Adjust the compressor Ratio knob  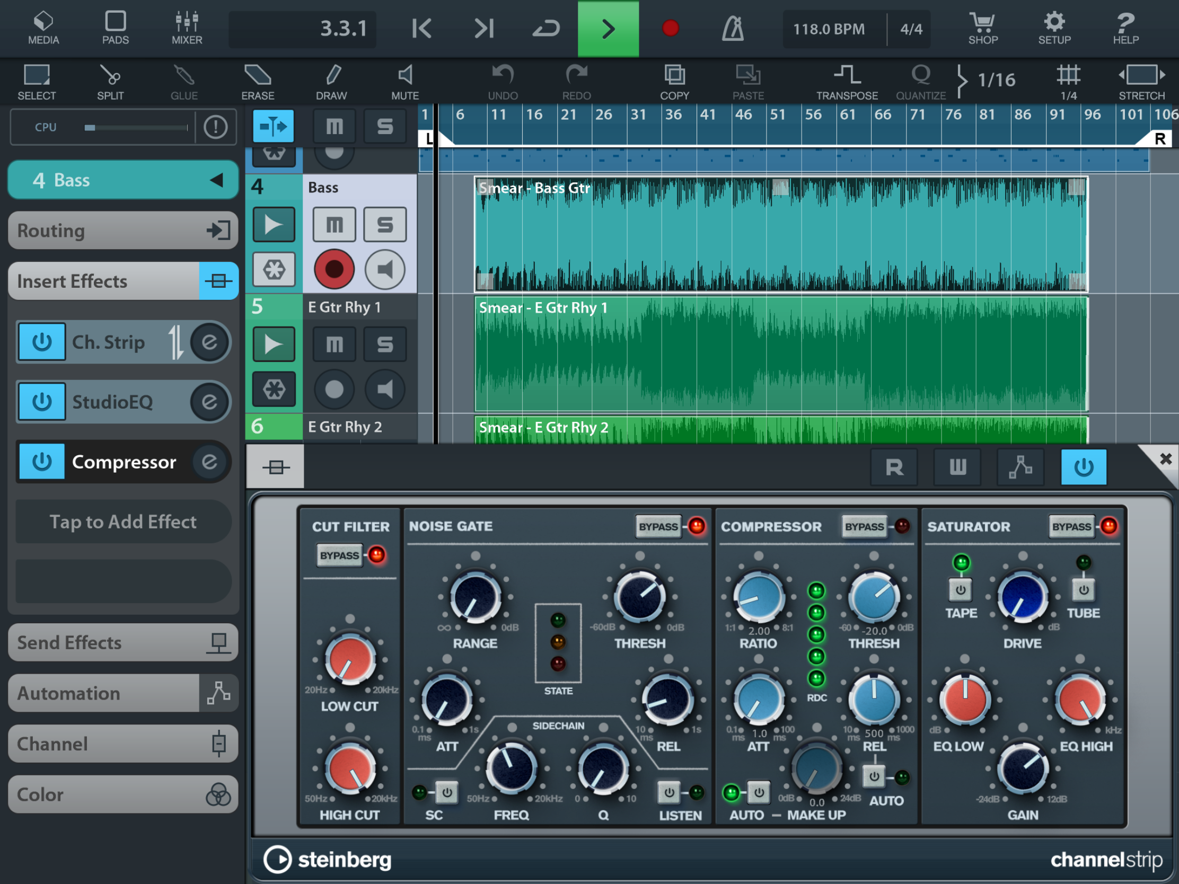click(759, 597)
